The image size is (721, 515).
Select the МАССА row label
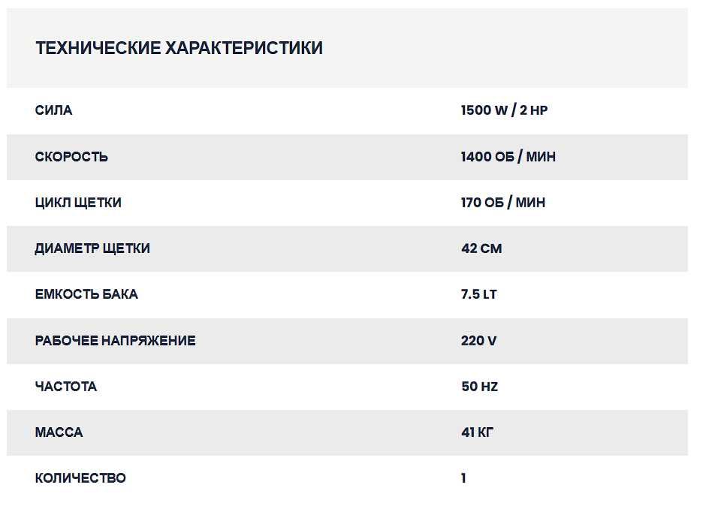click(59, 432)
